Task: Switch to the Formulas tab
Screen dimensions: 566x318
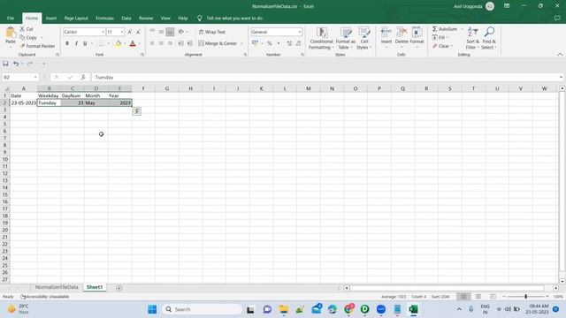Action: (x=104, y=18)
